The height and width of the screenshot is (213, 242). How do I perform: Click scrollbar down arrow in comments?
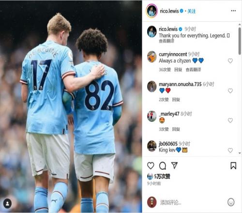tap(240, 153)
